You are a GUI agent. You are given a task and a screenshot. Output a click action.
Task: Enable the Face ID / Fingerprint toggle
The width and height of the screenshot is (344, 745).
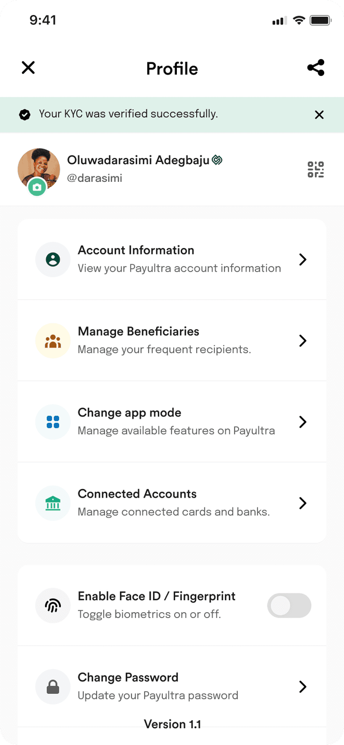(289, 606)
